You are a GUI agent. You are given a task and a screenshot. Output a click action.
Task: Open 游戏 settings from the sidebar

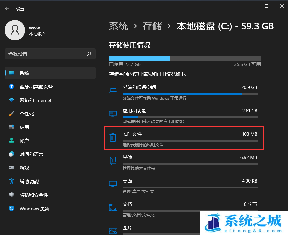tap(12, 168)
